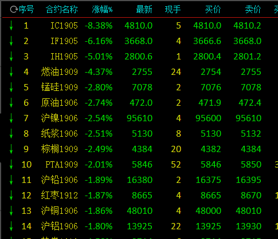The width and height of the screenshot is (278, 239).
Task: Click bid price 4382 of 棕榈1909
Action: [x=211, y=149]
